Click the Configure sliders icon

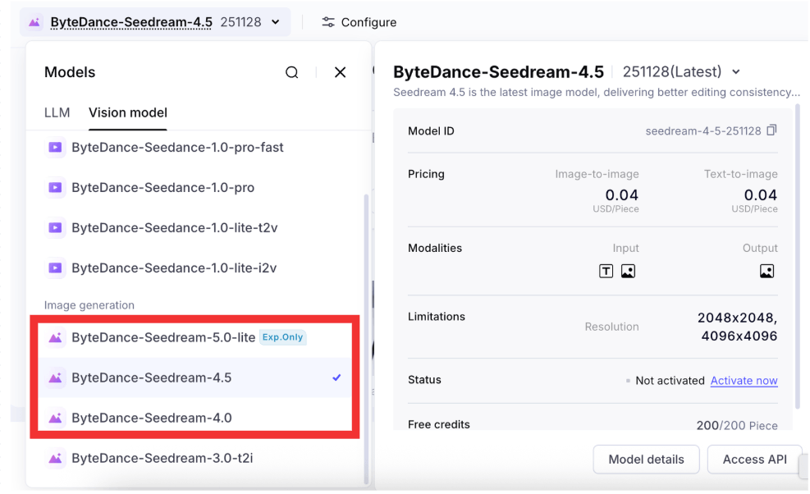point(328,22)
